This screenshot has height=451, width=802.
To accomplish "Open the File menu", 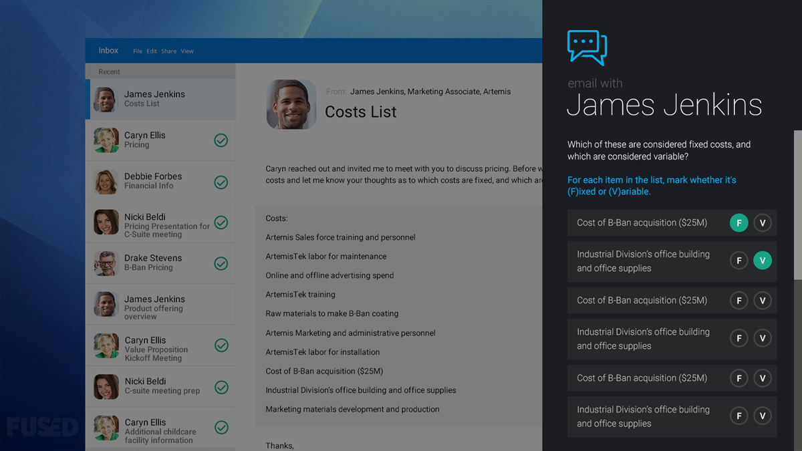I will (138, 51).
